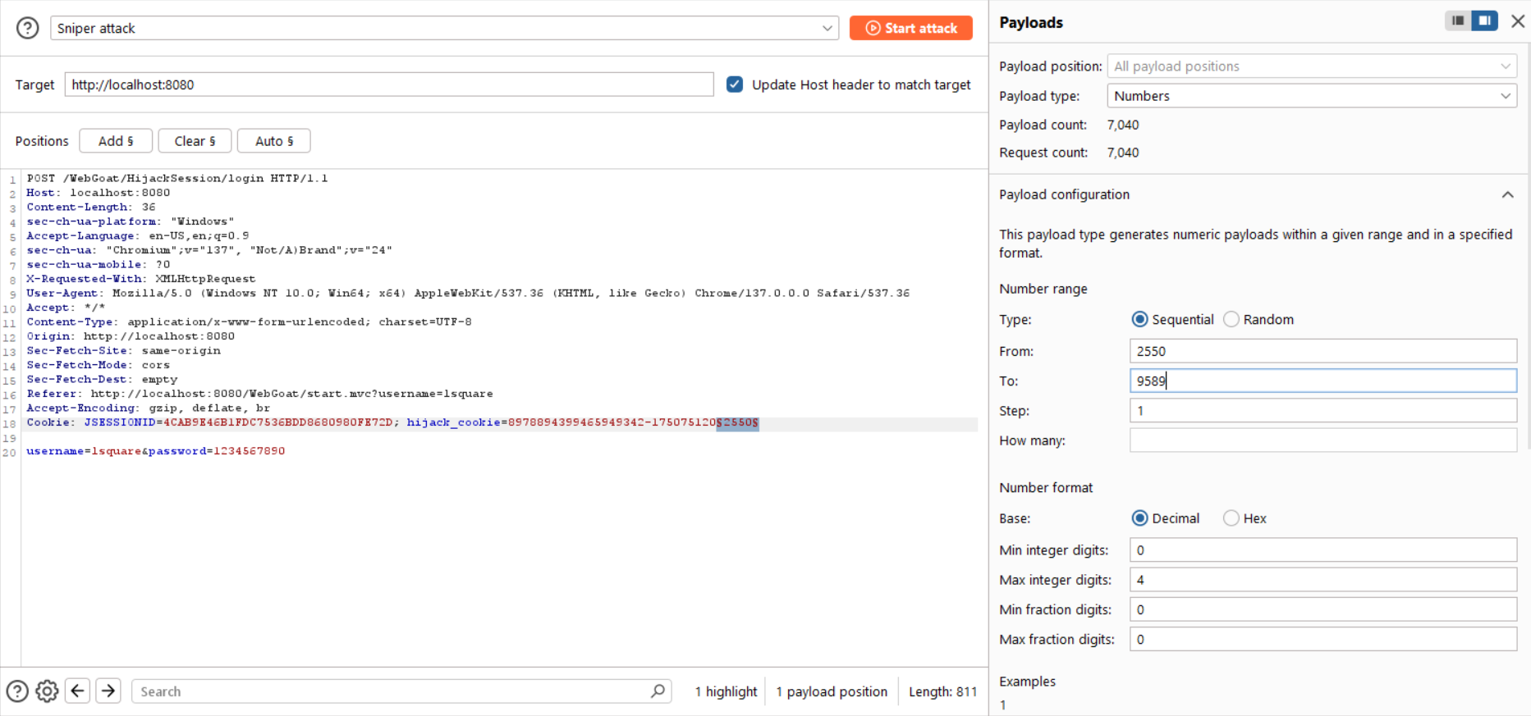
Task: Click the POST /WebGoat/HijackSession/login request line
Action: tap(177, 178)
